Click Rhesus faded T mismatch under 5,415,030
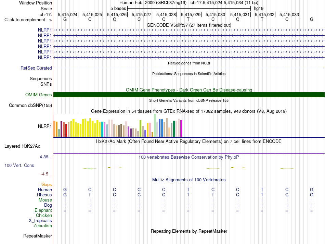This screenshot has height=244, width=325. 213,195
